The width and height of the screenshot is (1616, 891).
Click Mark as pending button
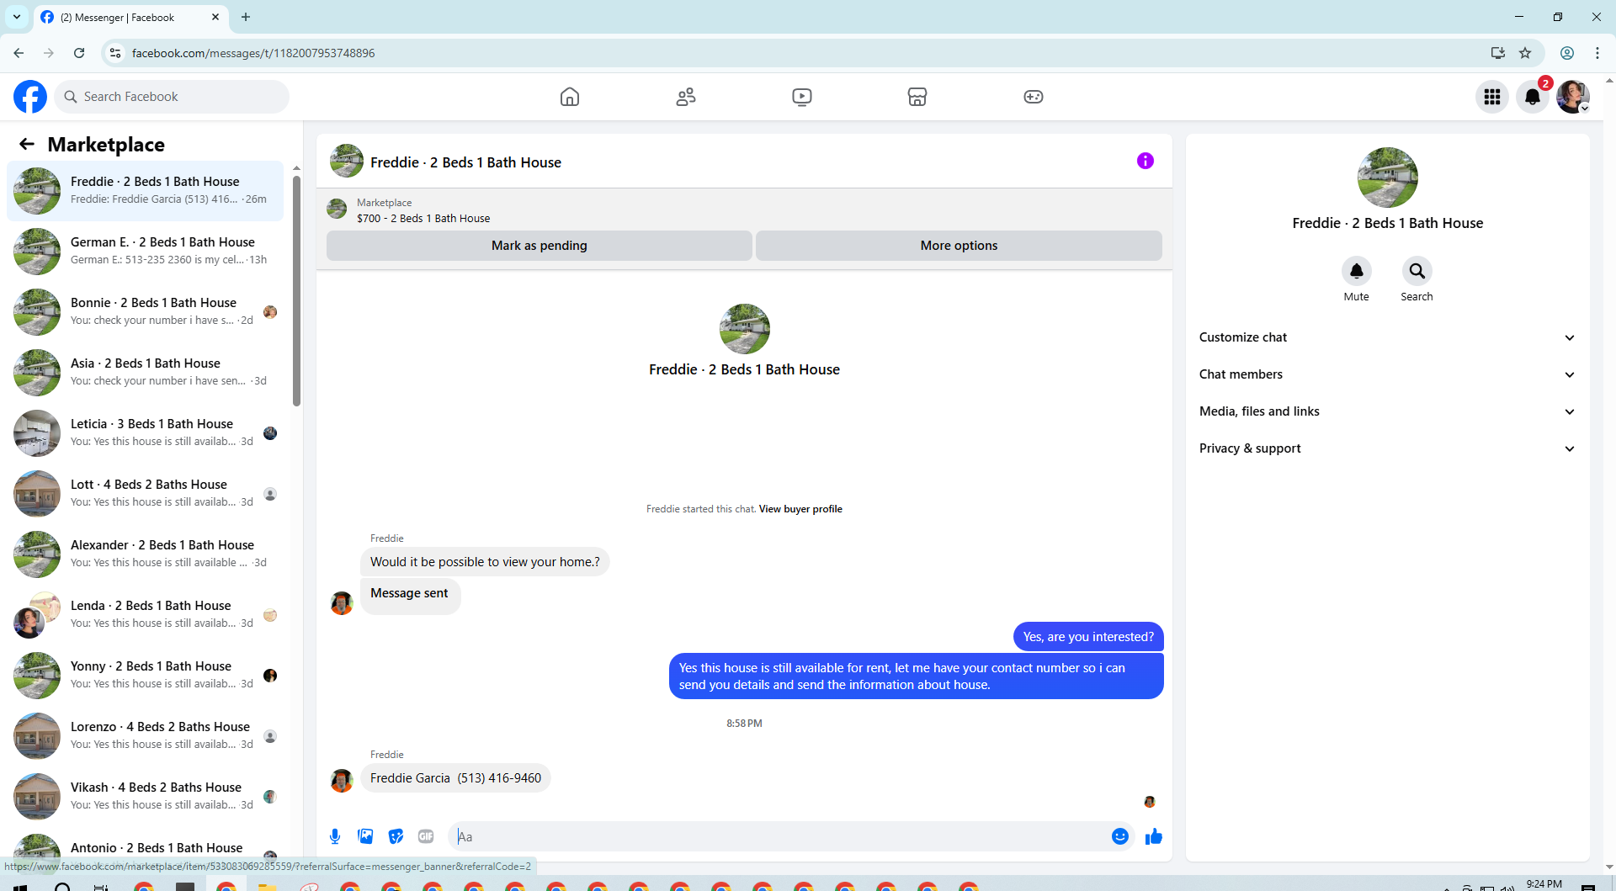[540, 246]
